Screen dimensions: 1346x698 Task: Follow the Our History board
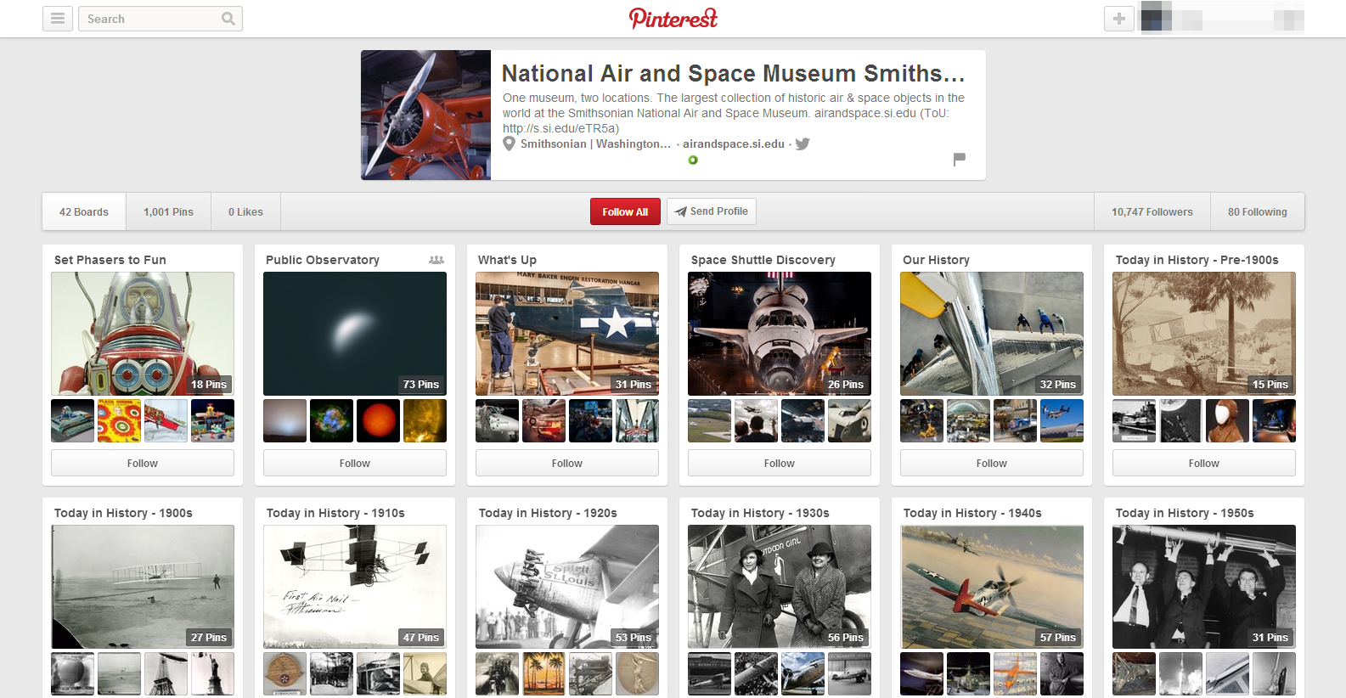coord(992,463)
